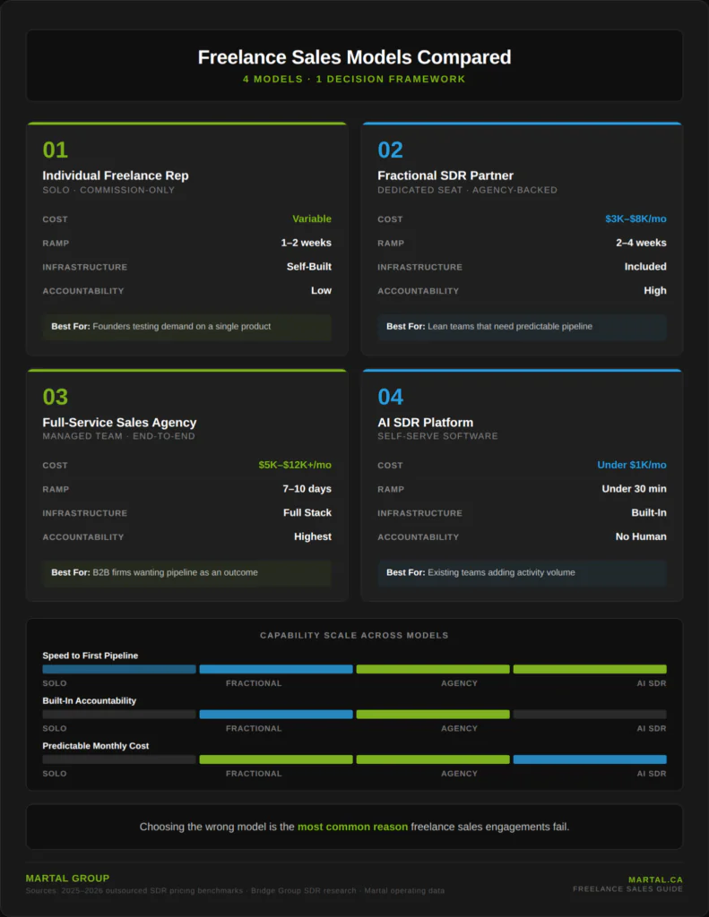Click the Agency bar under Built-In Accountability
The image size is (709, 917).
[433, 714]
